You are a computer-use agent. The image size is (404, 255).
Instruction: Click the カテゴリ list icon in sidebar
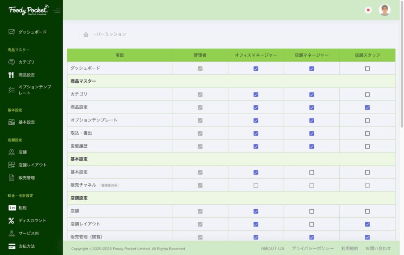[11, 62]
